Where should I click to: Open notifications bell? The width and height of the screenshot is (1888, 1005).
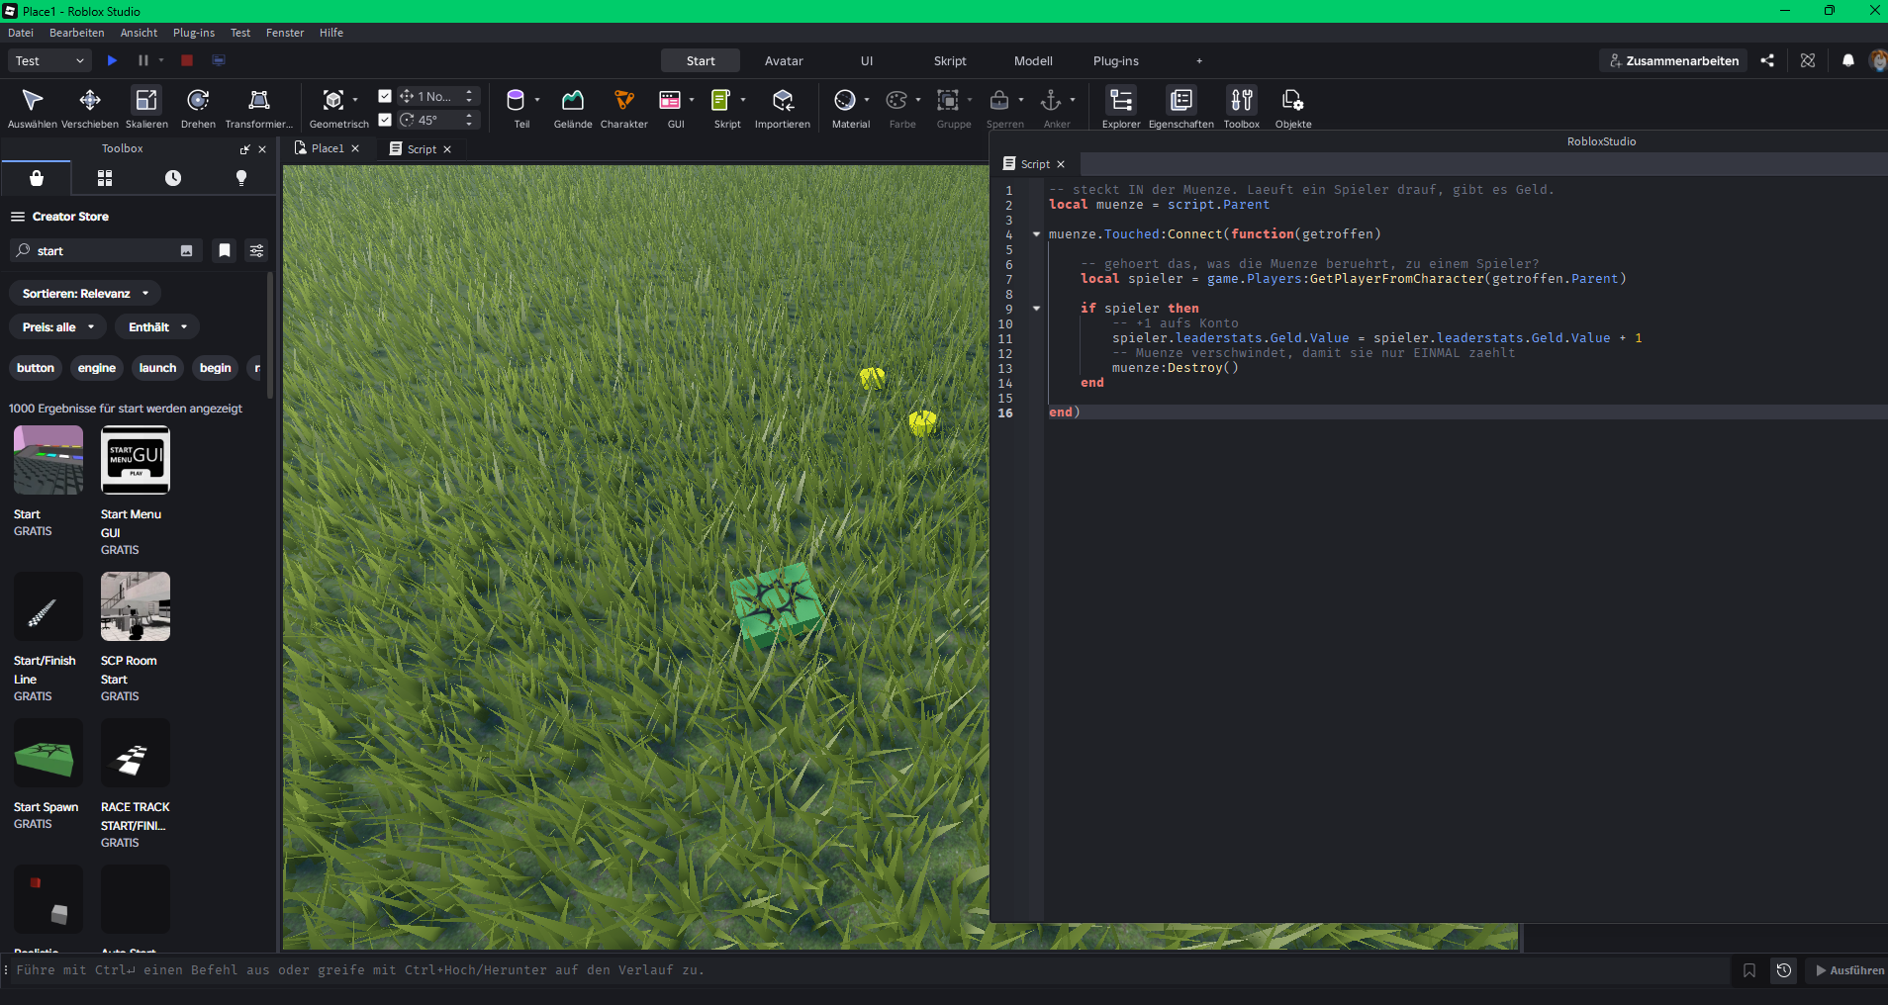tap(1848, 60)
